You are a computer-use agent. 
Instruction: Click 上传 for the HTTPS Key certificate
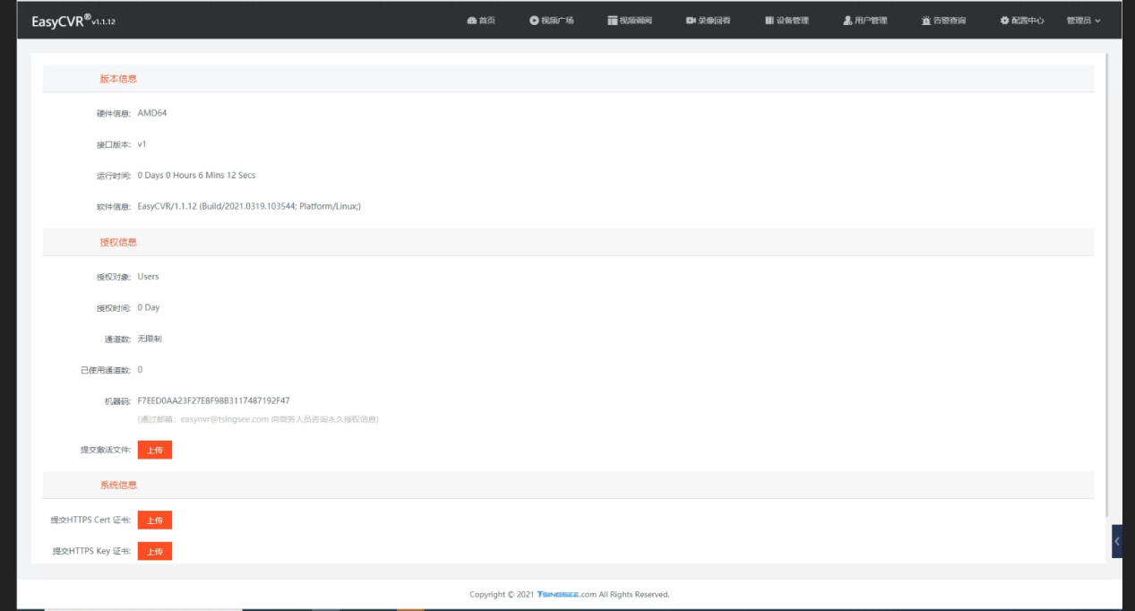point(154,551)
